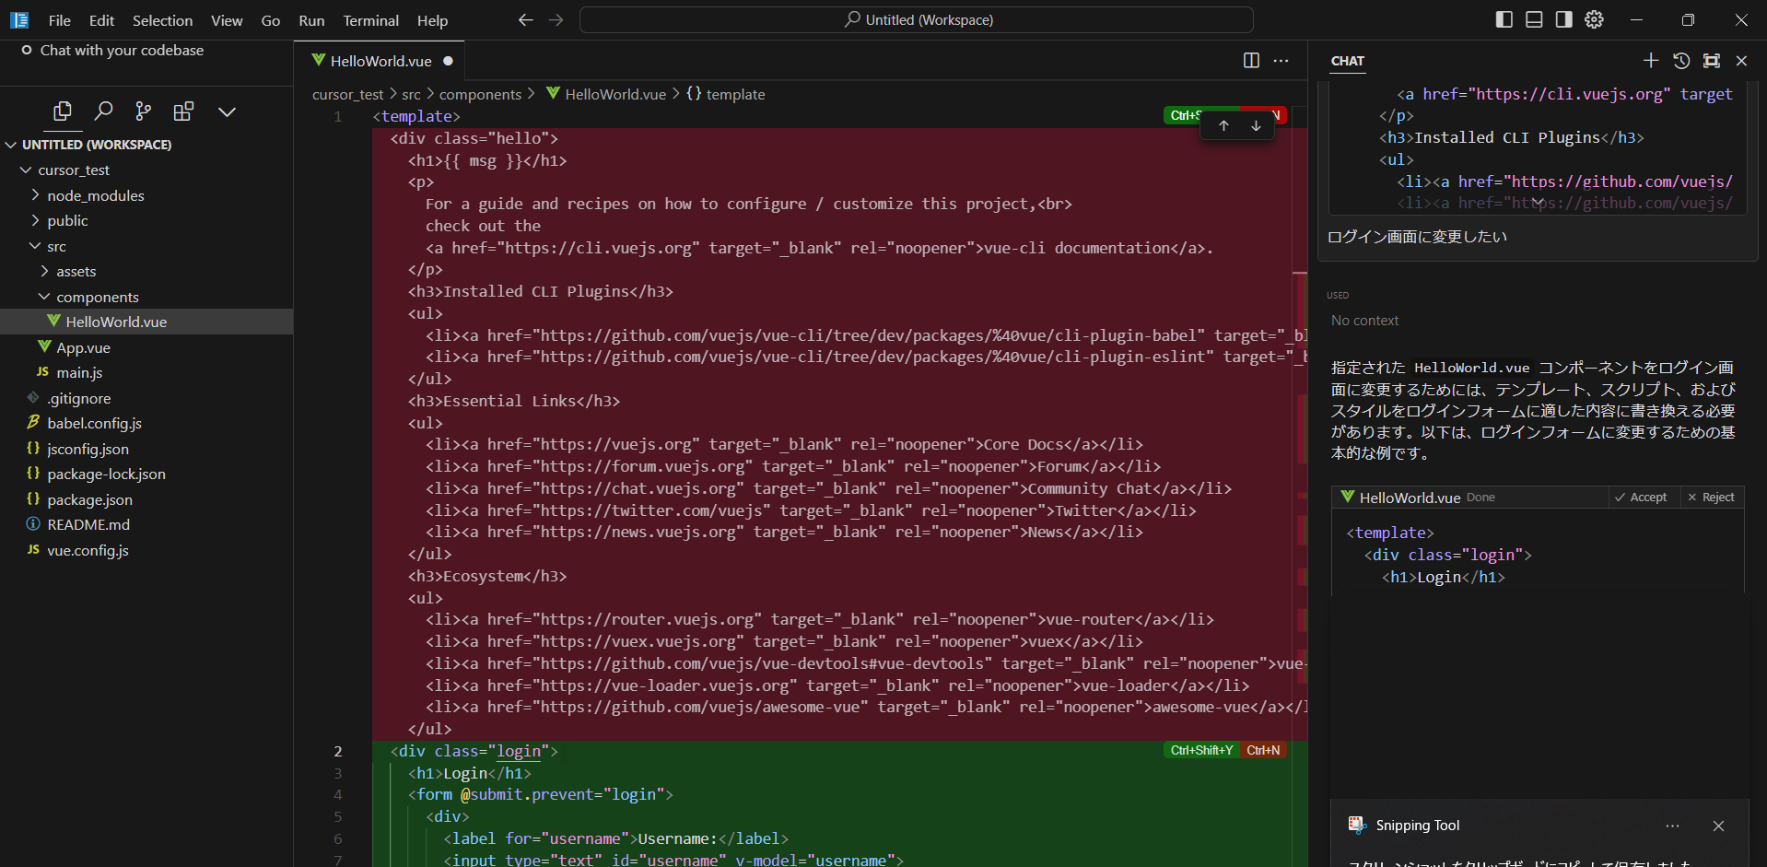Open the Edit menu
The height and width of the screenshot is (867, 1767).
coord(101,20)
